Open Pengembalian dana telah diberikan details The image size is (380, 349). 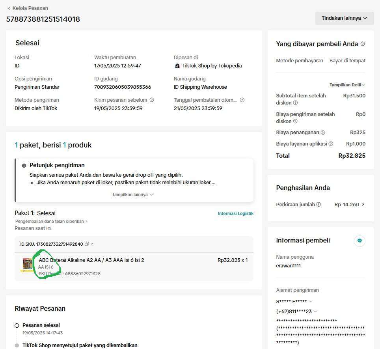point(51,221)
